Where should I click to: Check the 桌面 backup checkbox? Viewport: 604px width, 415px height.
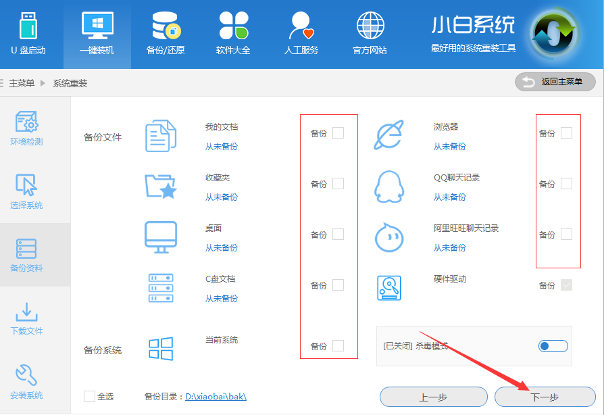338,235
